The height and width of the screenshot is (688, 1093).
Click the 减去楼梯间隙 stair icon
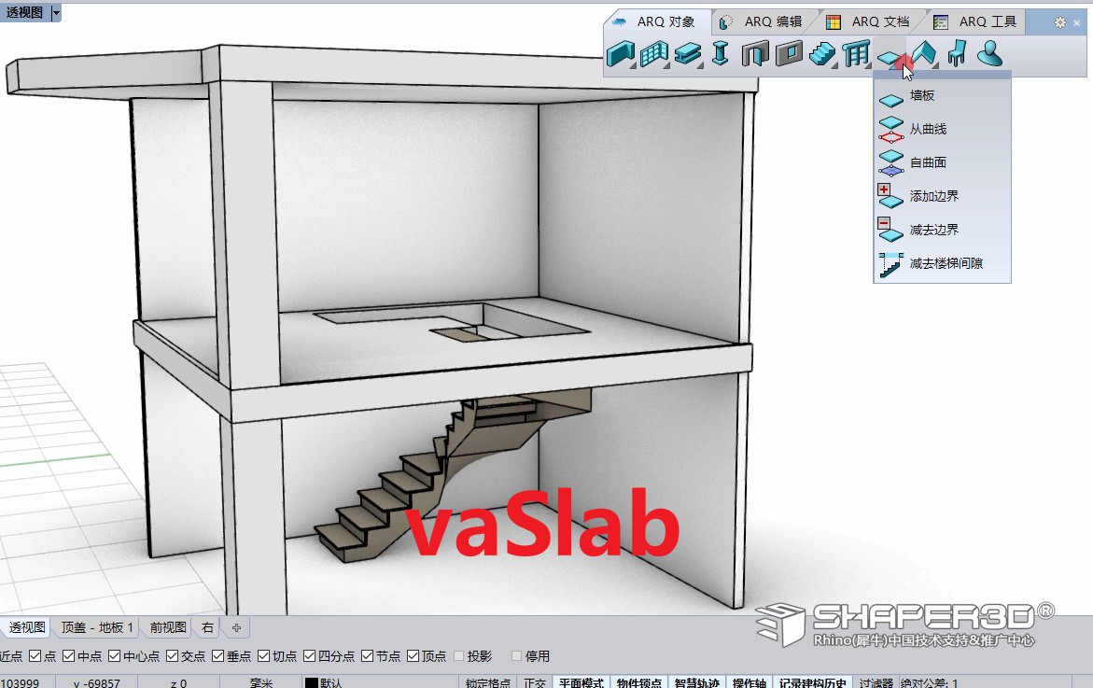890,264
